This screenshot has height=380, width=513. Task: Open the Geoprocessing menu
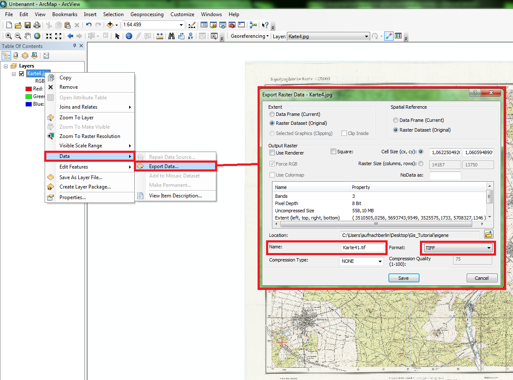coord(147,14)
